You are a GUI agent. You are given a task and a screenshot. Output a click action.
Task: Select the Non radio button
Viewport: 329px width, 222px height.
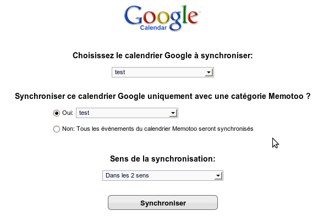pos(57,129)
